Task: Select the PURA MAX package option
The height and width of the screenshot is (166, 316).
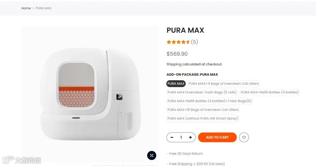Action: pos(176,84)
